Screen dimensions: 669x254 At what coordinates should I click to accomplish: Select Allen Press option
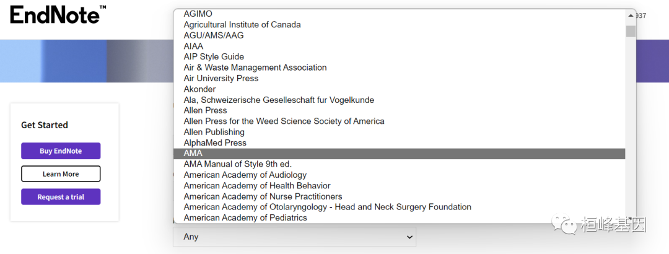click(x=205, y=110)
